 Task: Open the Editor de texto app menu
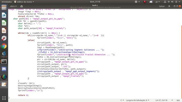pos(24,2)
